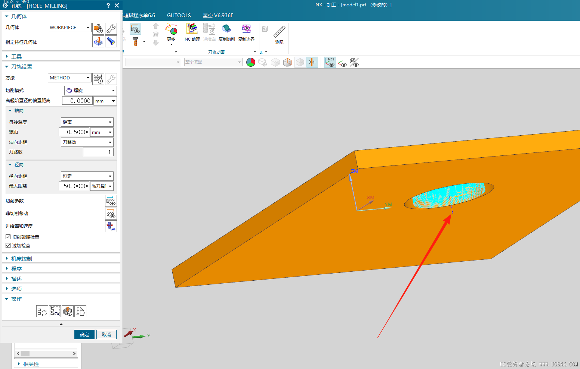Viewport: 580px width, 369px height.
Task: Open the 超级程序单6.6 ribbon tab
Action: pyautogui.click(x=139, y=15)
